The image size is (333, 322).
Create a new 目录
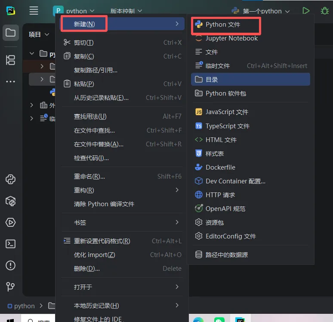[x=250, y=79]
